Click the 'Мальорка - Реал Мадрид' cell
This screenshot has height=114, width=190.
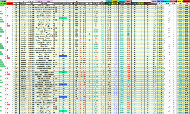pos(44,28)
